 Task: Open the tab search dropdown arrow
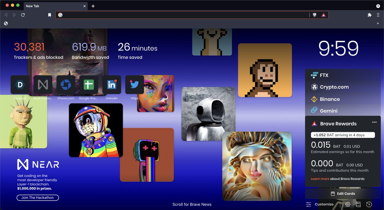pos(378,6)
